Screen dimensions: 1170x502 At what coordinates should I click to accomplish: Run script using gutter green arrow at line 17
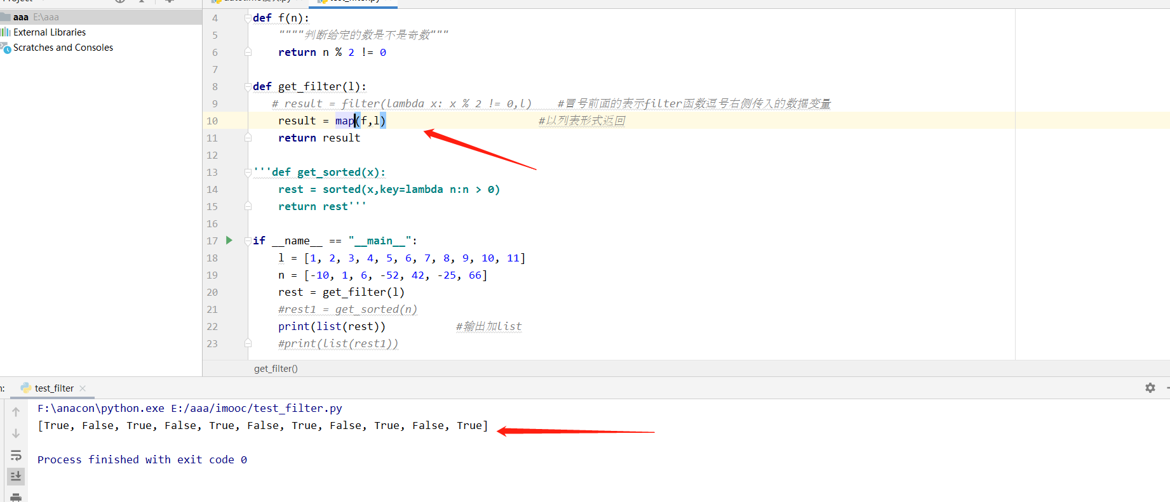click(229, 241)
